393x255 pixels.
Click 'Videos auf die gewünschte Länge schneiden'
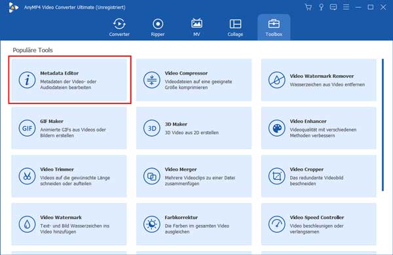[75, 180]
